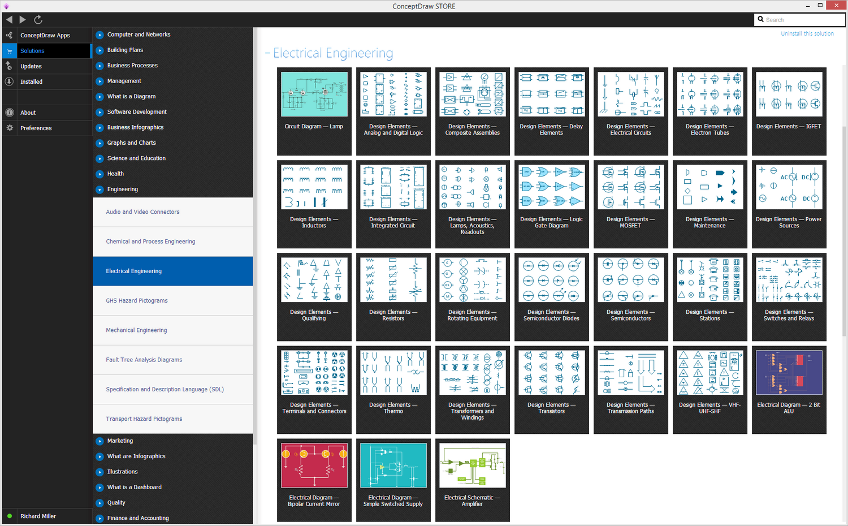Click the back navigation arrow
Screen dimensions: 848x526
point(9,20)
